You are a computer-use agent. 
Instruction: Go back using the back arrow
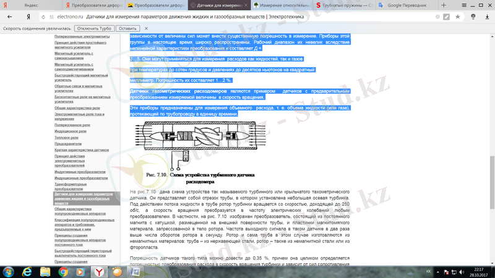10,17
